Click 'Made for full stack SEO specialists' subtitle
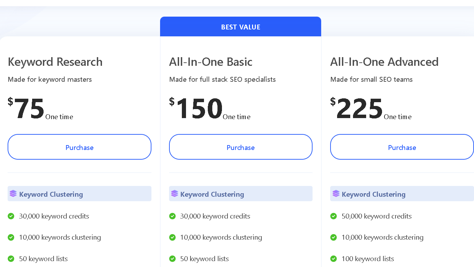Image resolution: width=474 pixels, height=267 pixels. click(223, 79)
